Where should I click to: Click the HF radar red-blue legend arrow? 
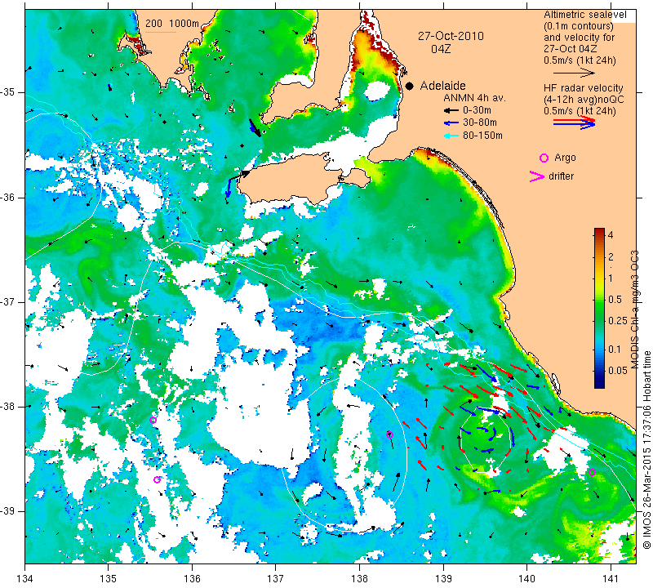pos(575,122)
